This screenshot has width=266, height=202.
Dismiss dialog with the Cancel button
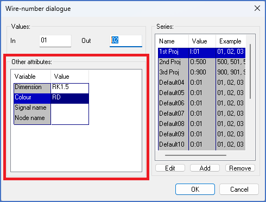(x=239, y=190)
